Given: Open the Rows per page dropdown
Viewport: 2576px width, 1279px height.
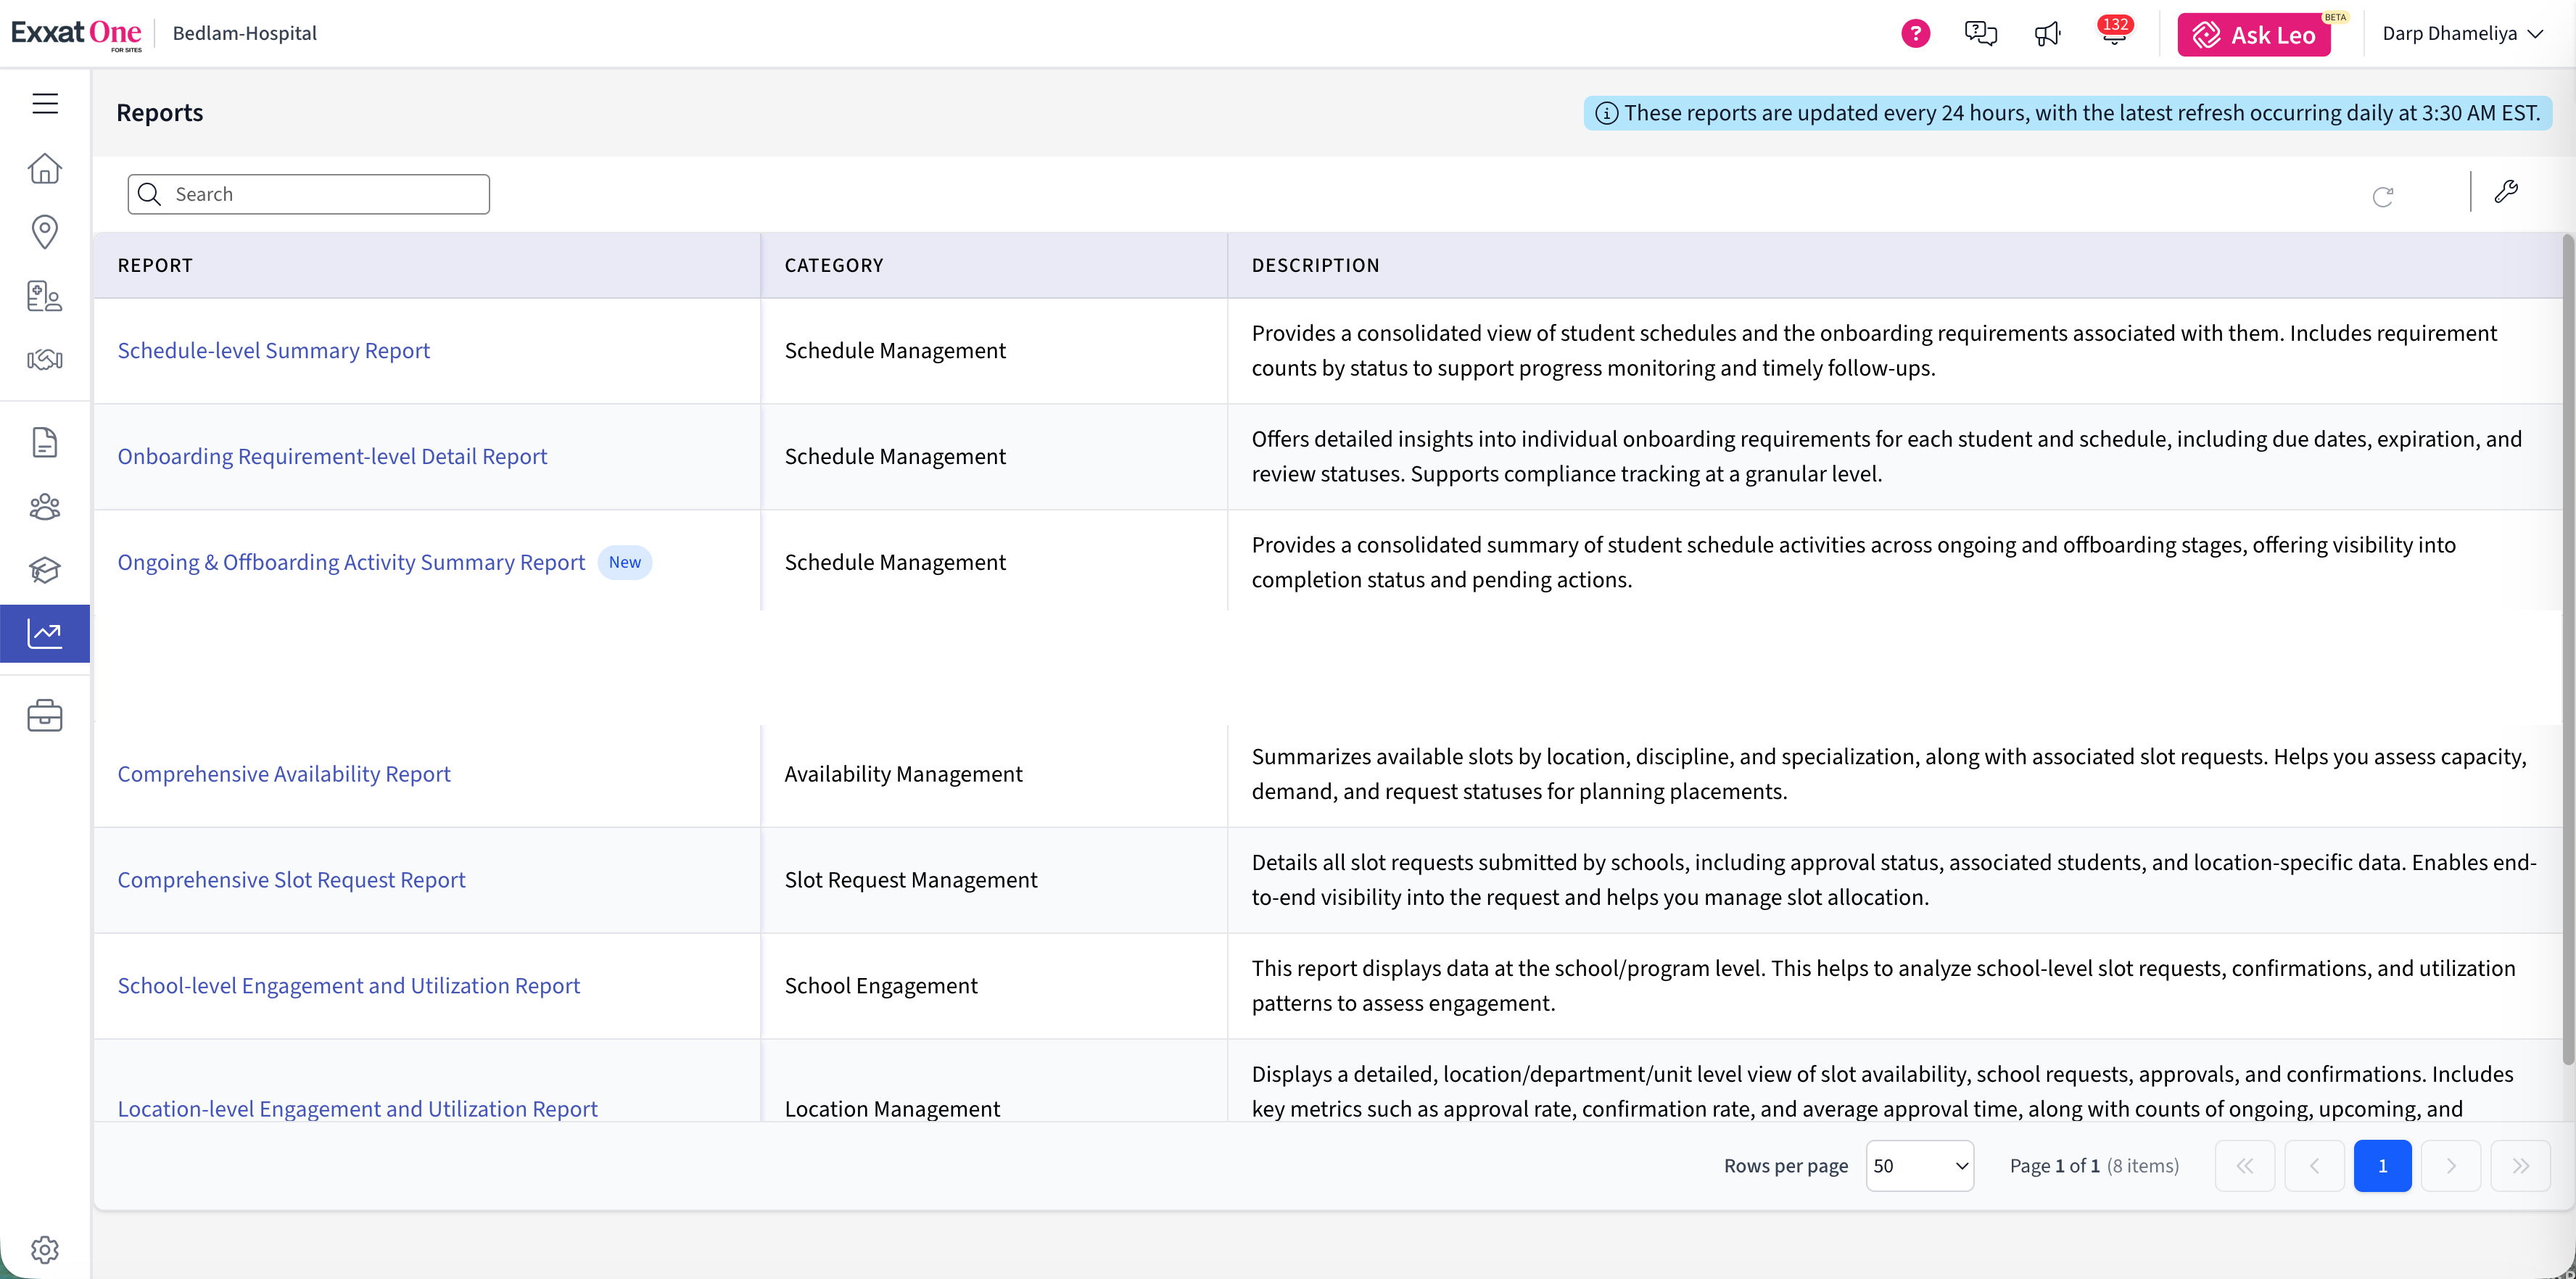Looking at the screenshot, I should [x=1919, y=1166].
